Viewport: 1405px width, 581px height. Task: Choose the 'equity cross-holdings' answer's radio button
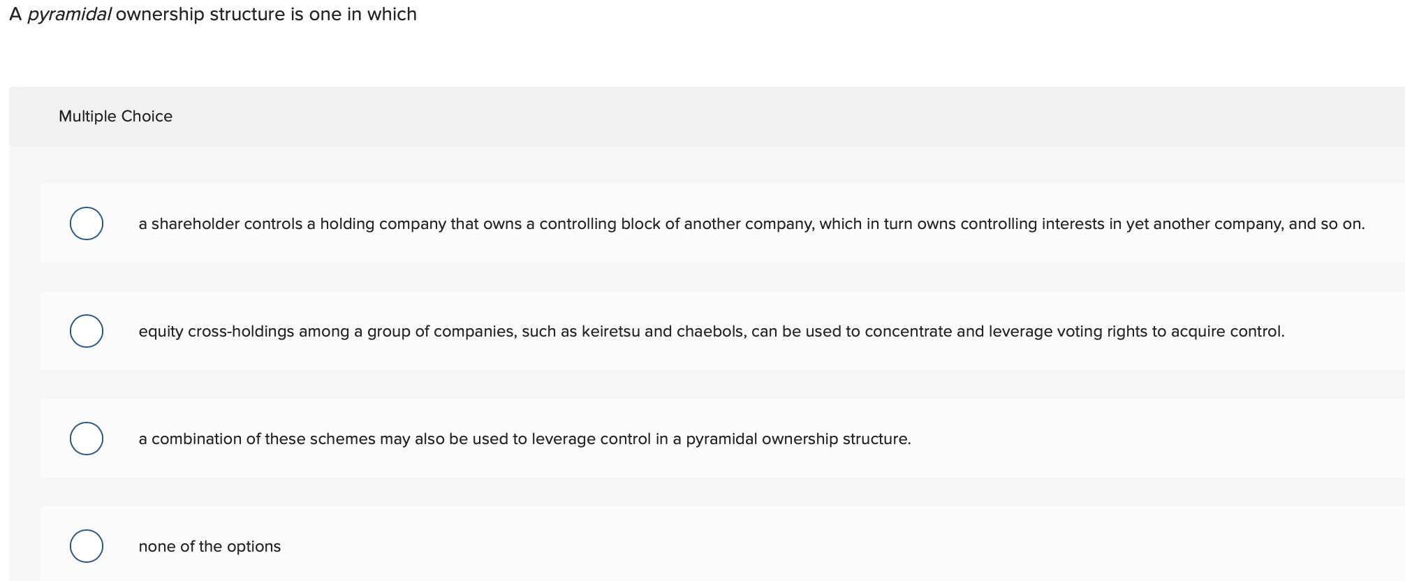(x=86, y=332)
